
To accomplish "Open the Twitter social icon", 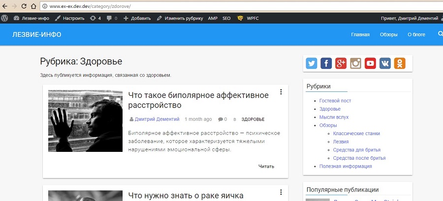I will tap(312, 63).
